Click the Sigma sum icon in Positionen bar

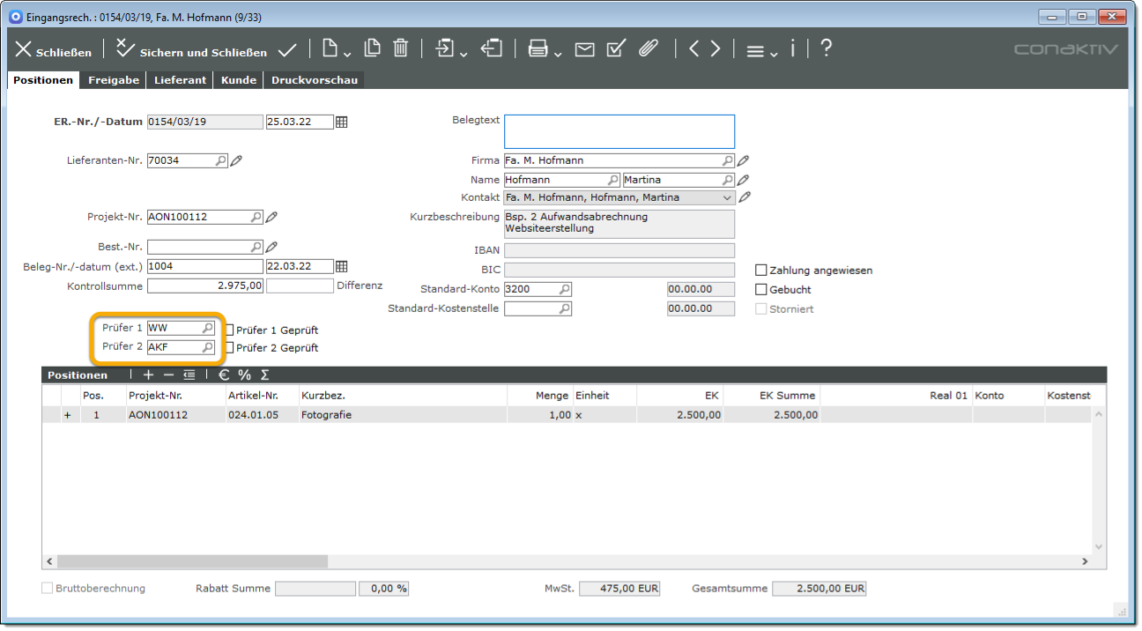point(264,375)
